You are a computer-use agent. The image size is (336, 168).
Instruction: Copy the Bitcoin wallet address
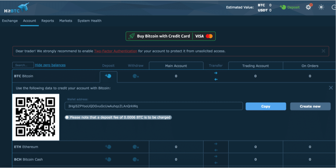coord(265,106)
